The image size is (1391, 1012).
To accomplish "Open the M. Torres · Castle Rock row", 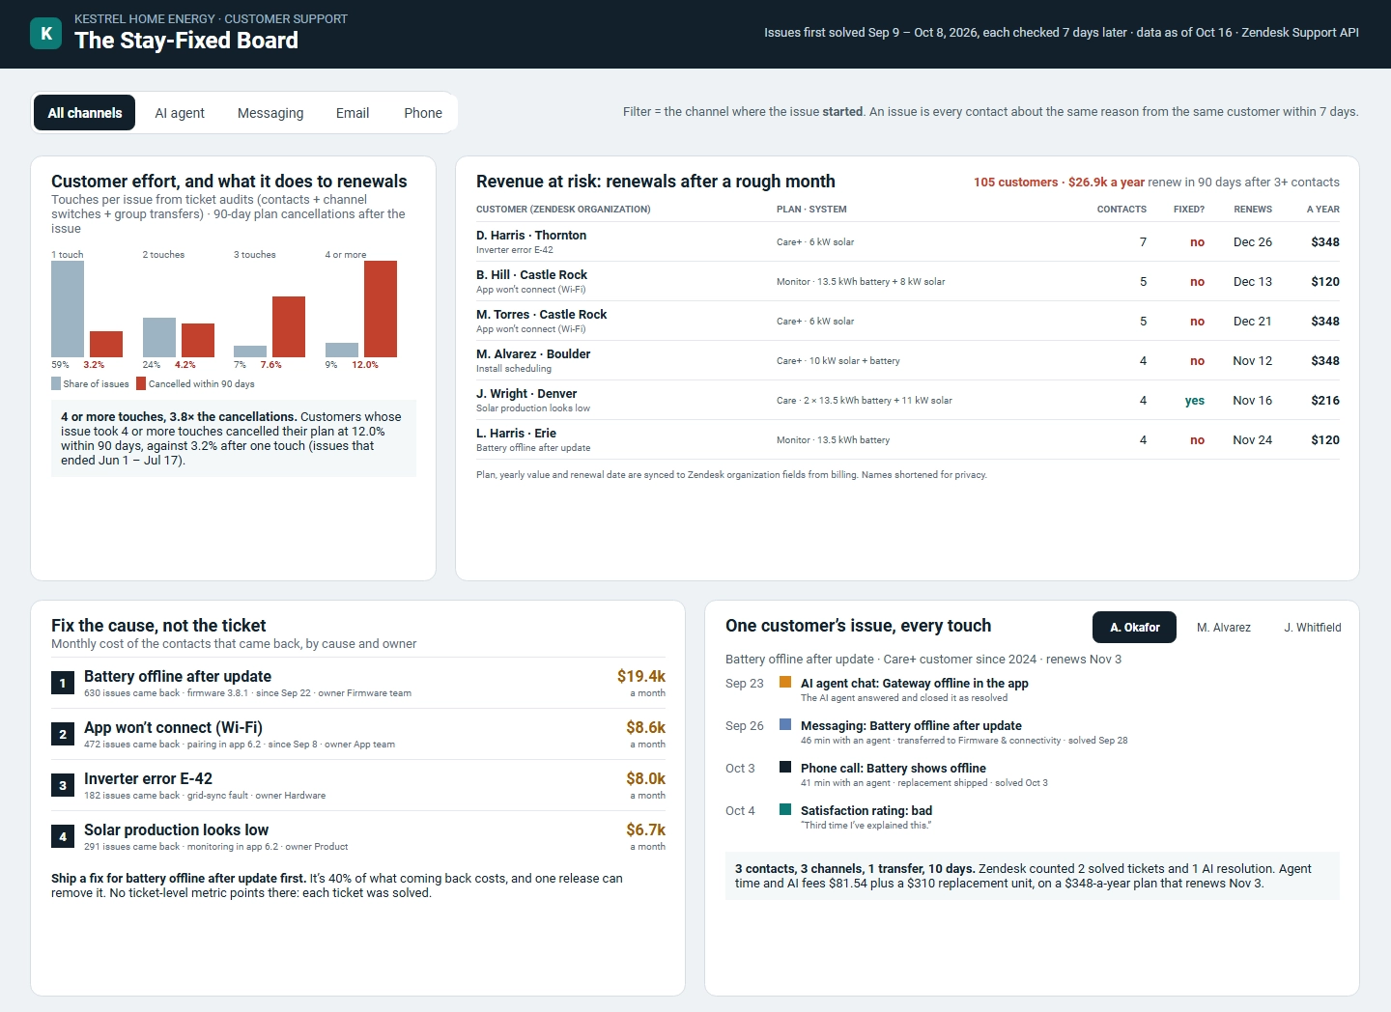I will [907, 321].
